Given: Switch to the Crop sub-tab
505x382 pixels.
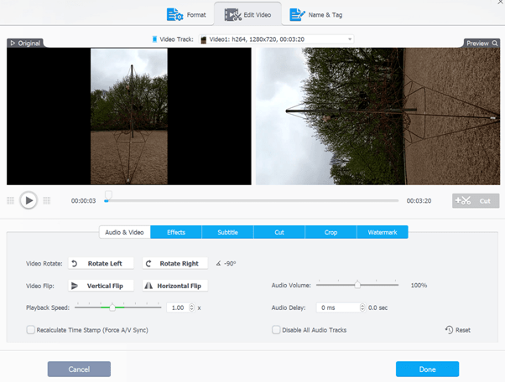Looking at the screenshot, I should pos(331,232).
